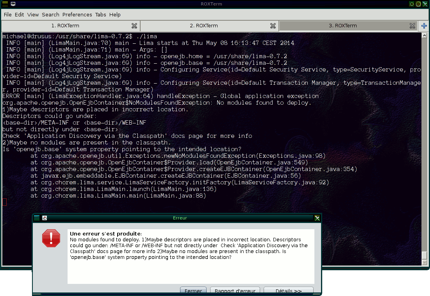Open the Preferences menu
The height and width of the screenshot is (296, 430).
coord(77,14)
